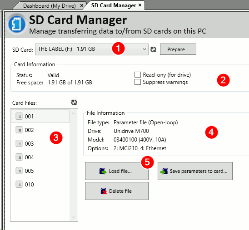The height and width of the screenshot is (230, 249).
Task: Select file 004 in Card Files
Action: point(40,157)
